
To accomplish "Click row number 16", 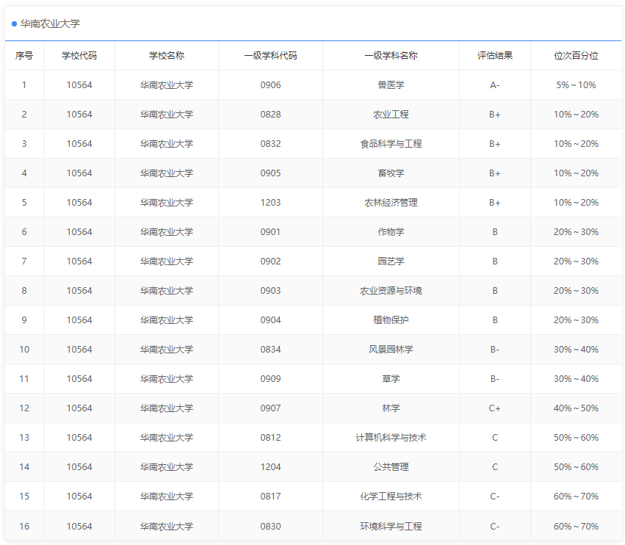I will [x=24, y=526].
